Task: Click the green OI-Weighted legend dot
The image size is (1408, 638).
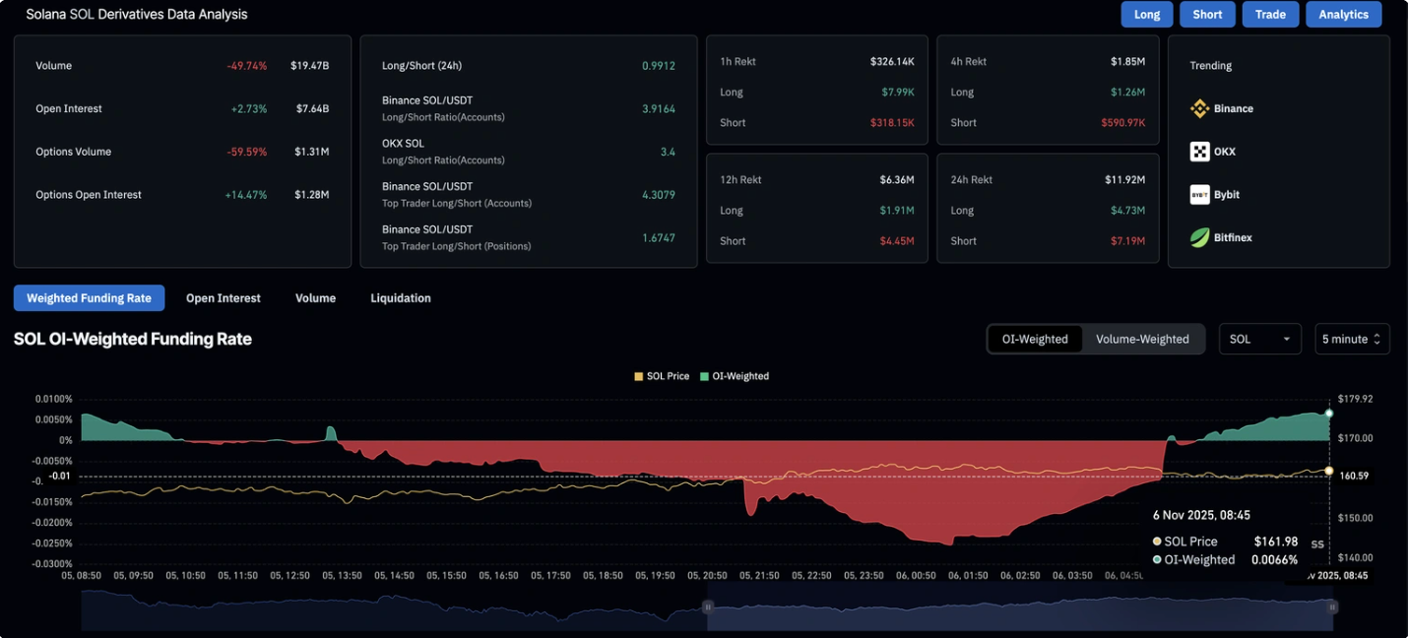Action: pyautogui.click(x=703, y=375)
